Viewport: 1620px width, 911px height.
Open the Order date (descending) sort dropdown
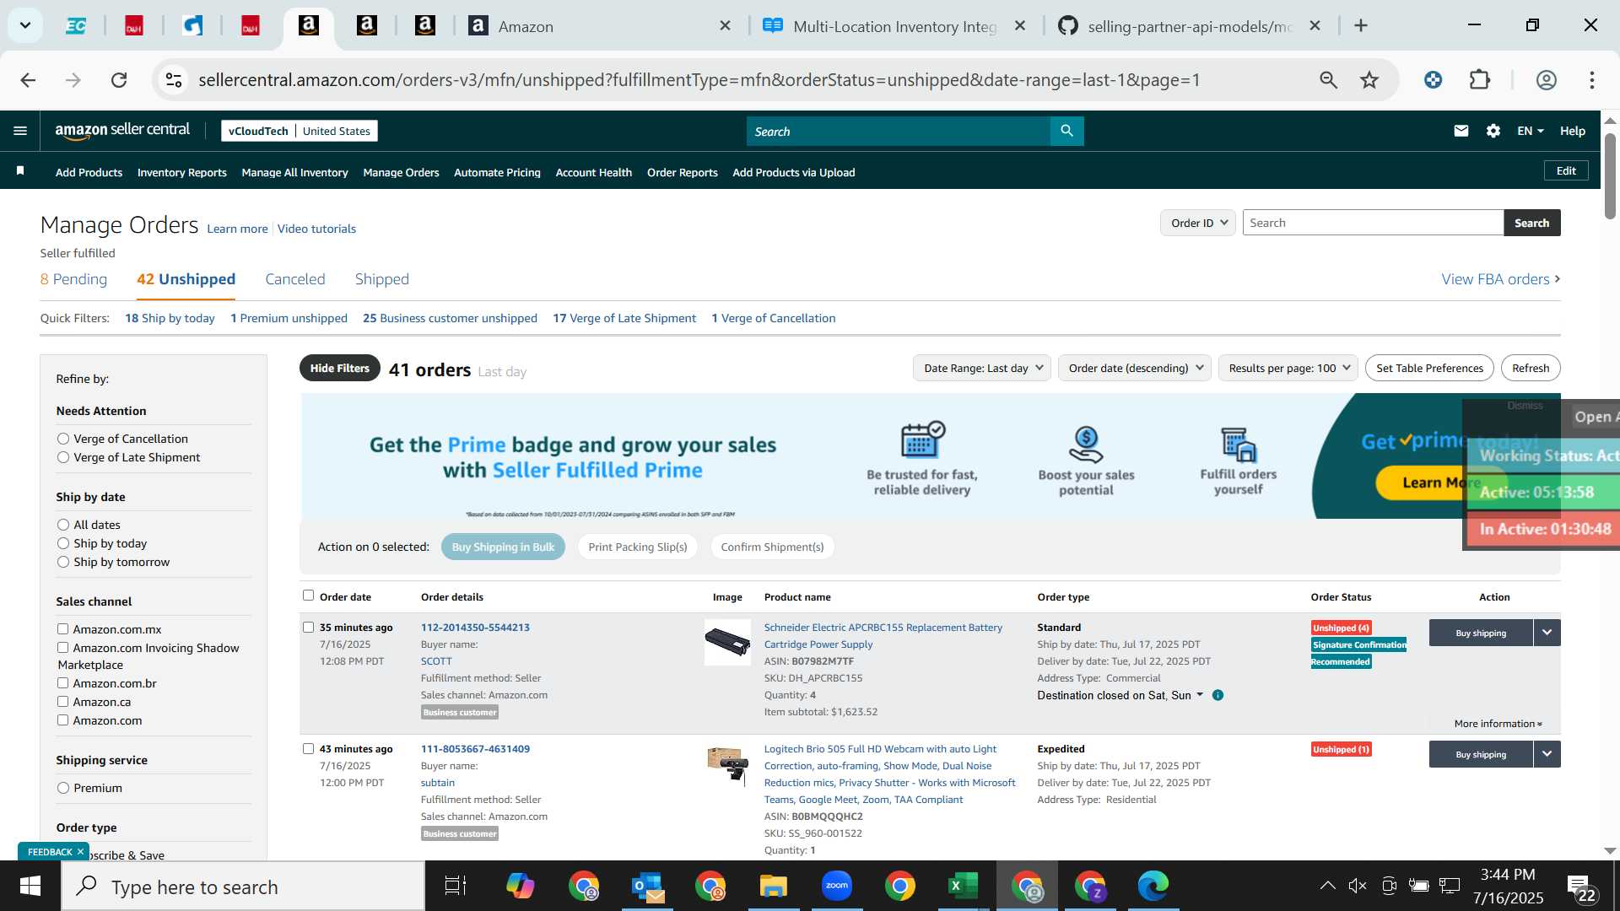(1135, 368)
